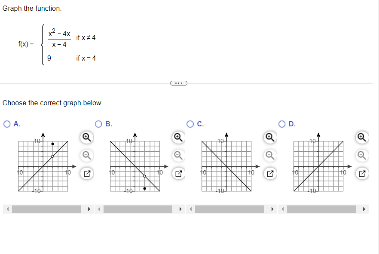The height and width of the screenshot is (254, 379).
Task: Expand the ellipsis divider between question and answers
Action: tap(179, 83)
